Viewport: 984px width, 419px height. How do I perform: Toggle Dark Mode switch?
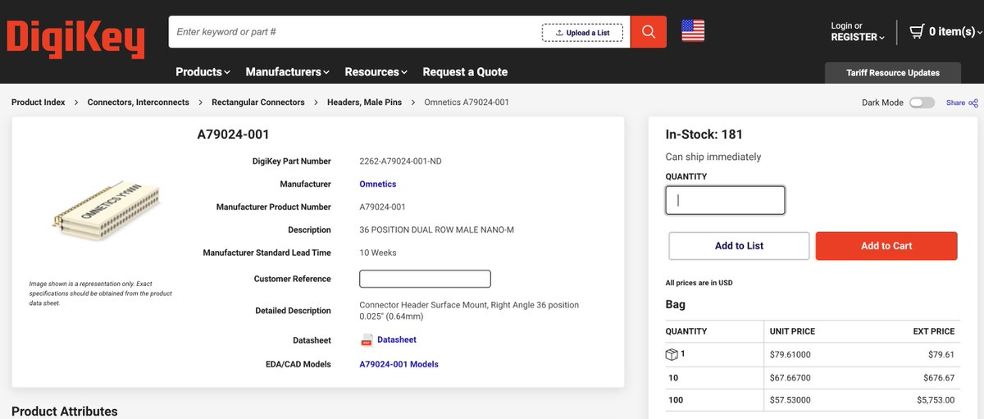point(921,102)
